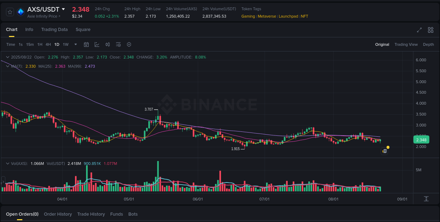The width and height of the screenshot is (440, 222).
Task: Open the Gaming token tag link
Action: coord(248,16)
